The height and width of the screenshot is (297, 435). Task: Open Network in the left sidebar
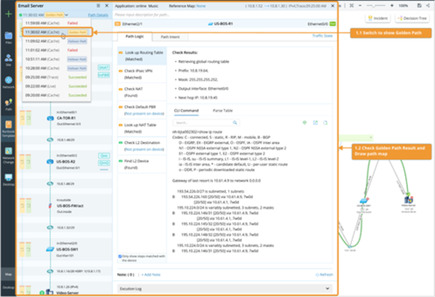point(9,82)
